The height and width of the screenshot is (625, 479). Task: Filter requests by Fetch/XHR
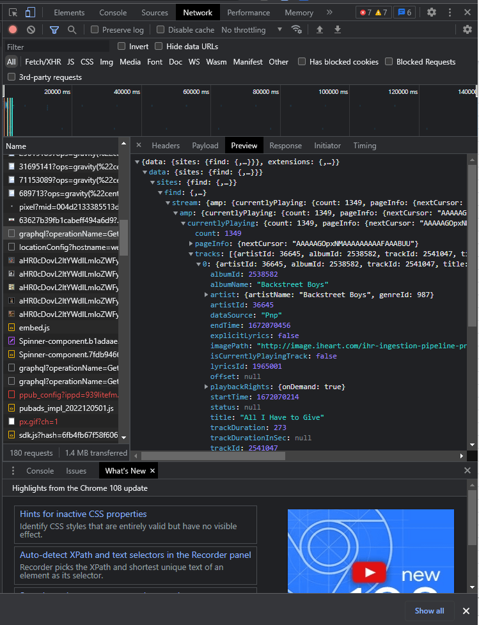[43, 62]
